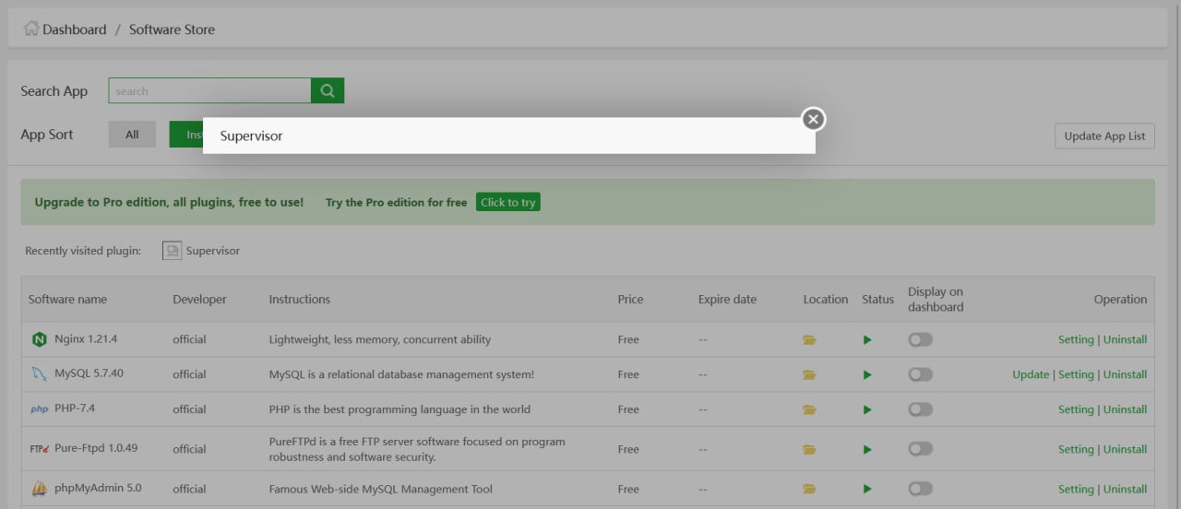Click 'Famous Web-side MySQL Management Tool' description
This screenshot has width=1181, height=509.
pos(381,490)
